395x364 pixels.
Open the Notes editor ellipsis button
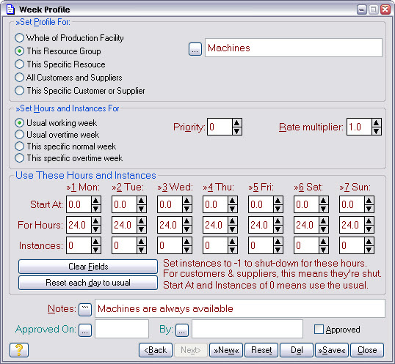pyautogui.click(x=85, y=310)
